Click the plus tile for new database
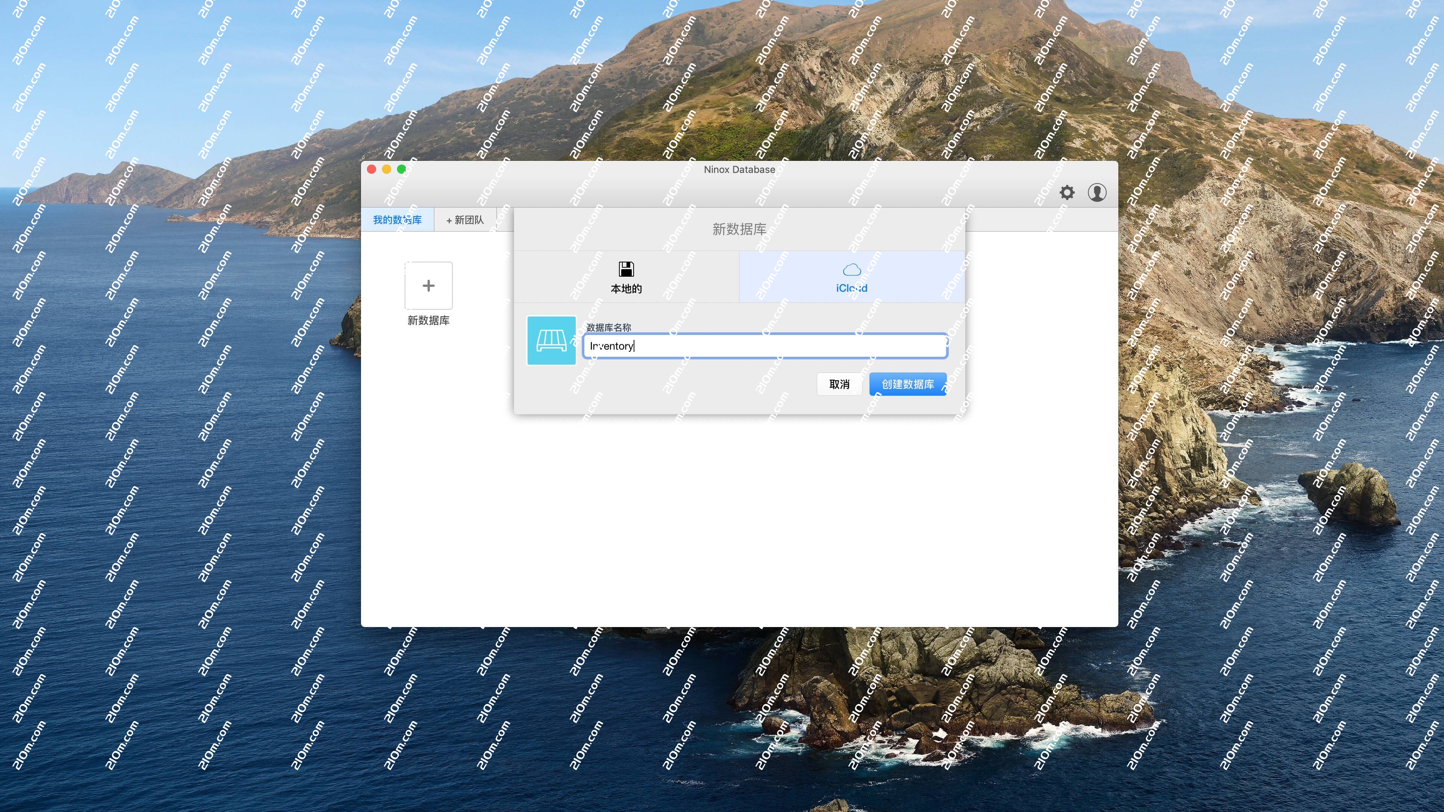 click(428, 285)
